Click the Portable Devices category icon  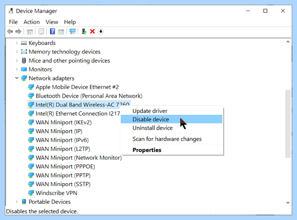pos(24,202)
